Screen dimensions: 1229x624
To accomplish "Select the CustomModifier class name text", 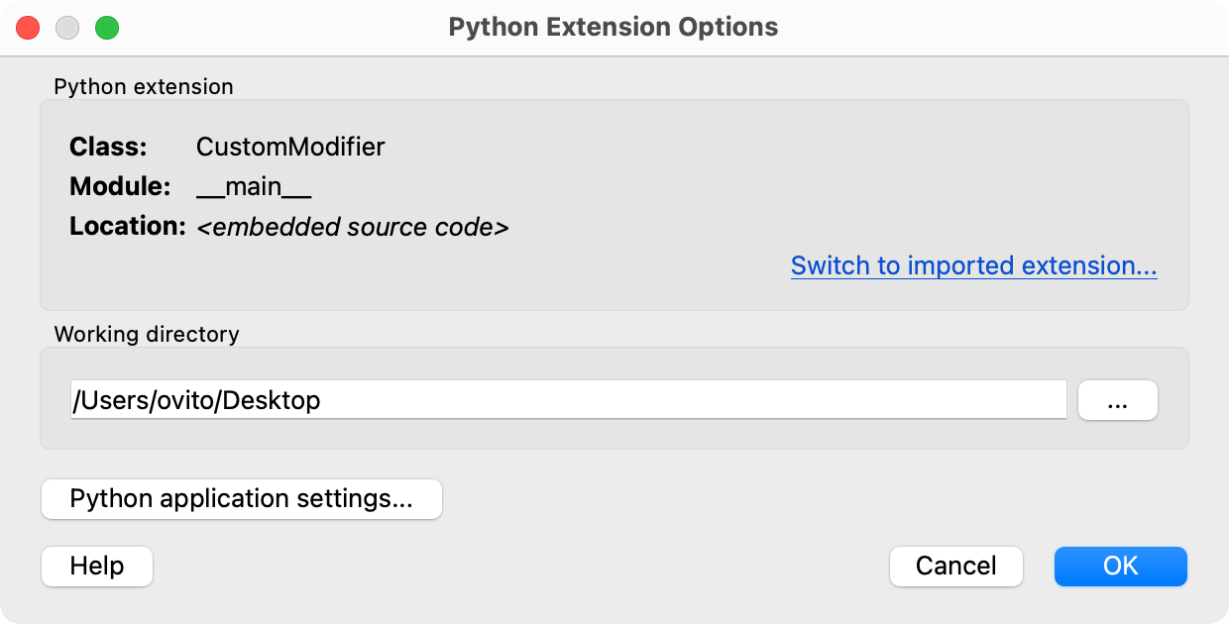I will pyautogui.click(x=290, y=147).
